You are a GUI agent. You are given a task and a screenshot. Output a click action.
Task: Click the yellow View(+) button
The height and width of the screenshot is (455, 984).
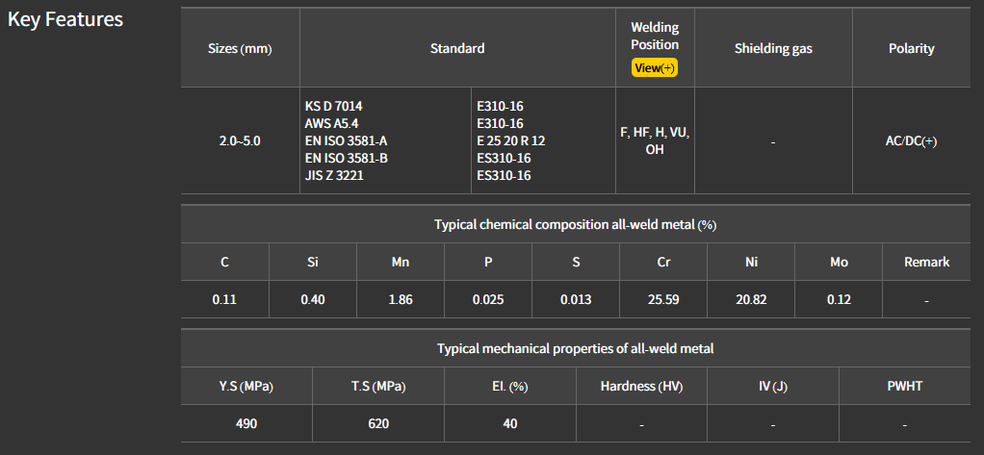[x=655, y=68]
